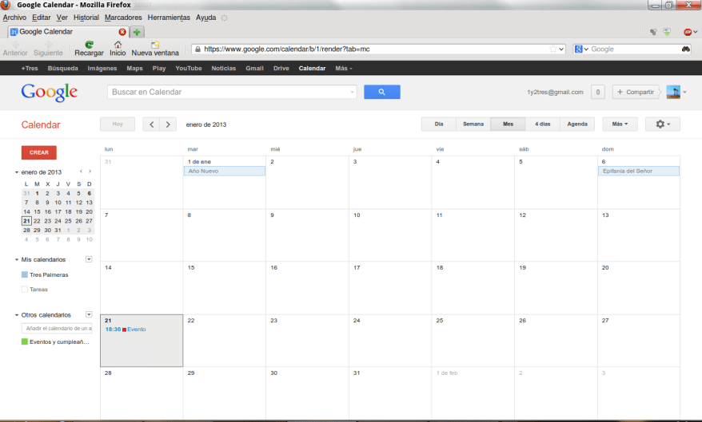
Task: Open the Archivo menu
Action: click(14, 18)
